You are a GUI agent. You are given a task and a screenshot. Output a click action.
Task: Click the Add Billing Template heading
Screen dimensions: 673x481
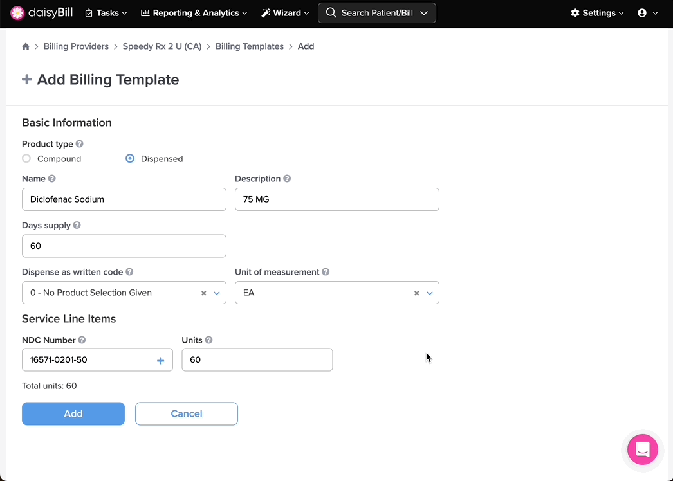tap(107, 79)
